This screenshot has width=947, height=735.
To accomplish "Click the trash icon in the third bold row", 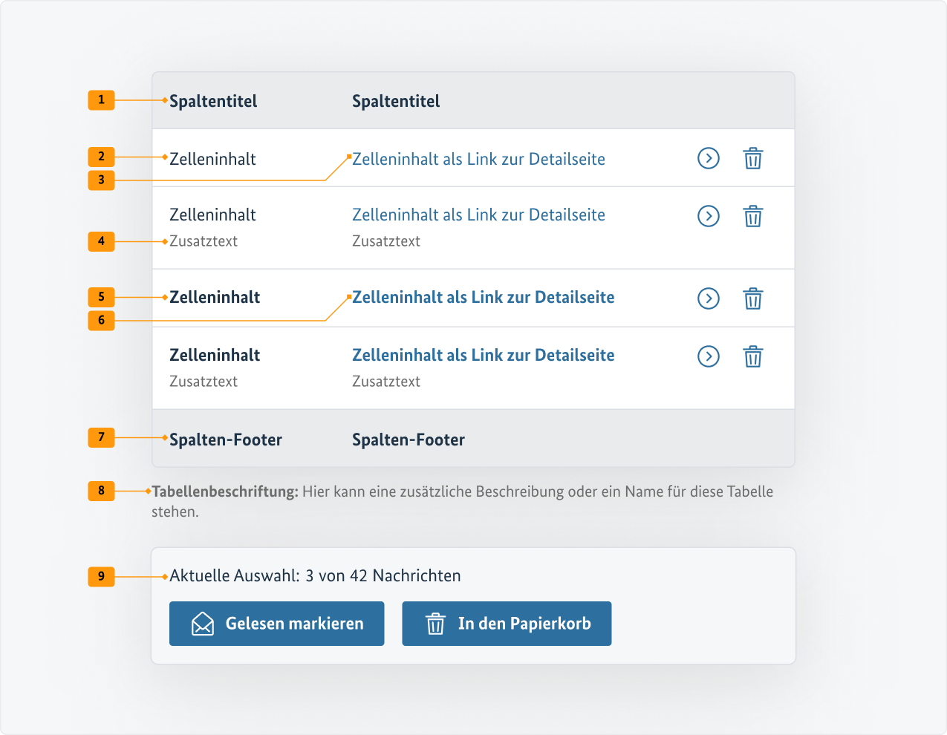I will (x=753, y=298).
